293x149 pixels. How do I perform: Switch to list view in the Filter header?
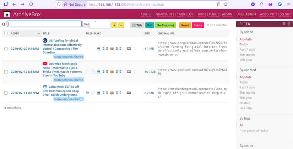284,24
